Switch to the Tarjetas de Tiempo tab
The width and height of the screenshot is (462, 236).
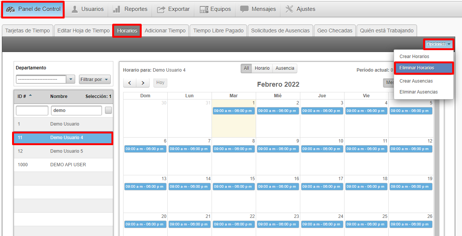(28, 31)
